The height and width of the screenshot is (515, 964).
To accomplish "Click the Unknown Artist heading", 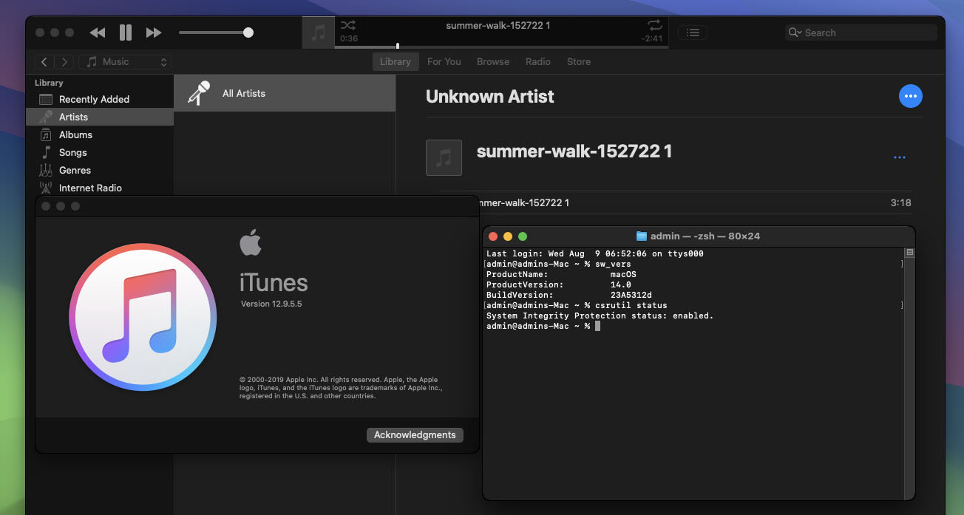I will click(490, 96).
